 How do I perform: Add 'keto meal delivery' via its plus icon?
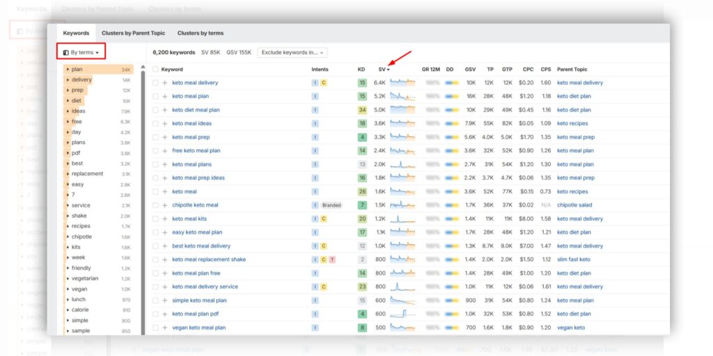(164, 83)
